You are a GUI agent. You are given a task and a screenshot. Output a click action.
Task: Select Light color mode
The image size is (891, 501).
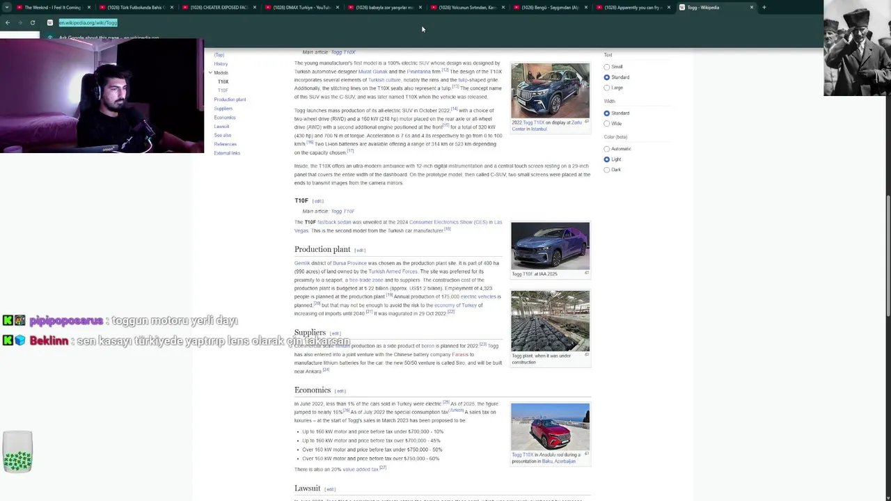click(606, 159)
